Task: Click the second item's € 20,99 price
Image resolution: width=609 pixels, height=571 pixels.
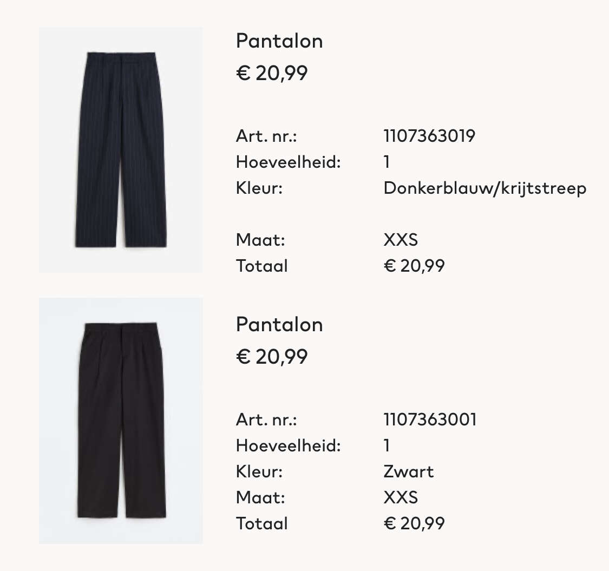Action: point(272,357)
